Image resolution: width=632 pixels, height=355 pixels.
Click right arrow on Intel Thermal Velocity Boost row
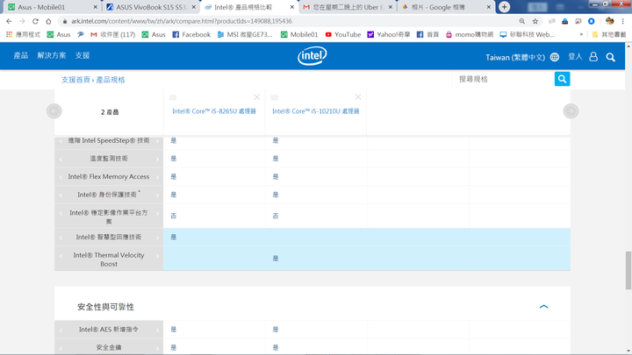tap(158, 256)
